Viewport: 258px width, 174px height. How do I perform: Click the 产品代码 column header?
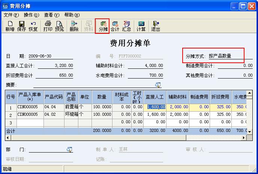click(54, 97)
